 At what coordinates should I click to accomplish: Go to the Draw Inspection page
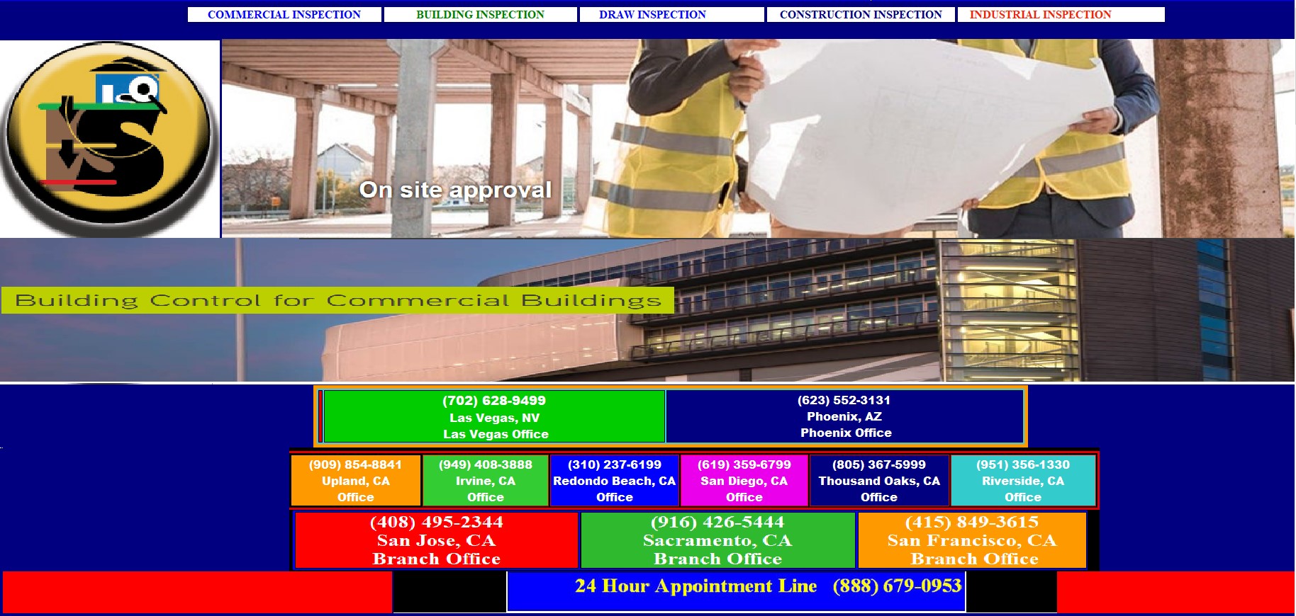click(x=652, y=15)
